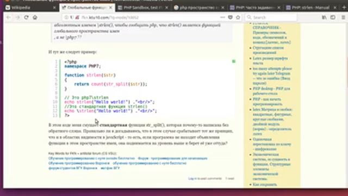Image resolution: width=348 pixels, height=196 pixels.
Task: Open the keyword link 'форум студентов ВГУ Воронеж'
Action: (x=73, y=168)
